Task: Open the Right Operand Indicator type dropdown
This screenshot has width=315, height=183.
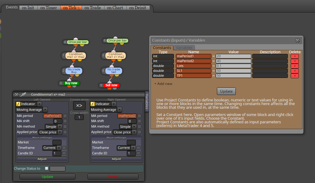Action: (114, 104)
